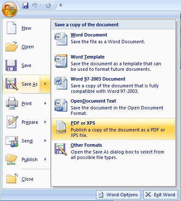Click the Save As floppy with pencil icon
Viewport: 181px width, 201px height.
click(12, 84)
